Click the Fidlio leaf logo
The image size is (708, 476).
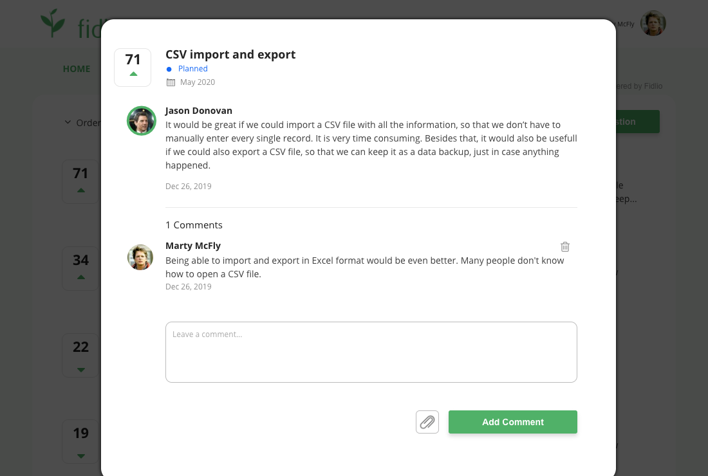pos(53,24)
